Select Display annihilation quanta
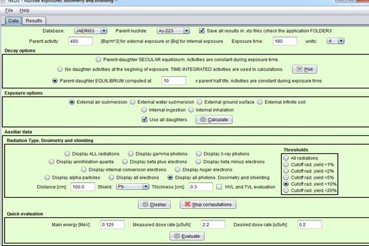Screen dimensions: 369x246 tap(51, 161)
